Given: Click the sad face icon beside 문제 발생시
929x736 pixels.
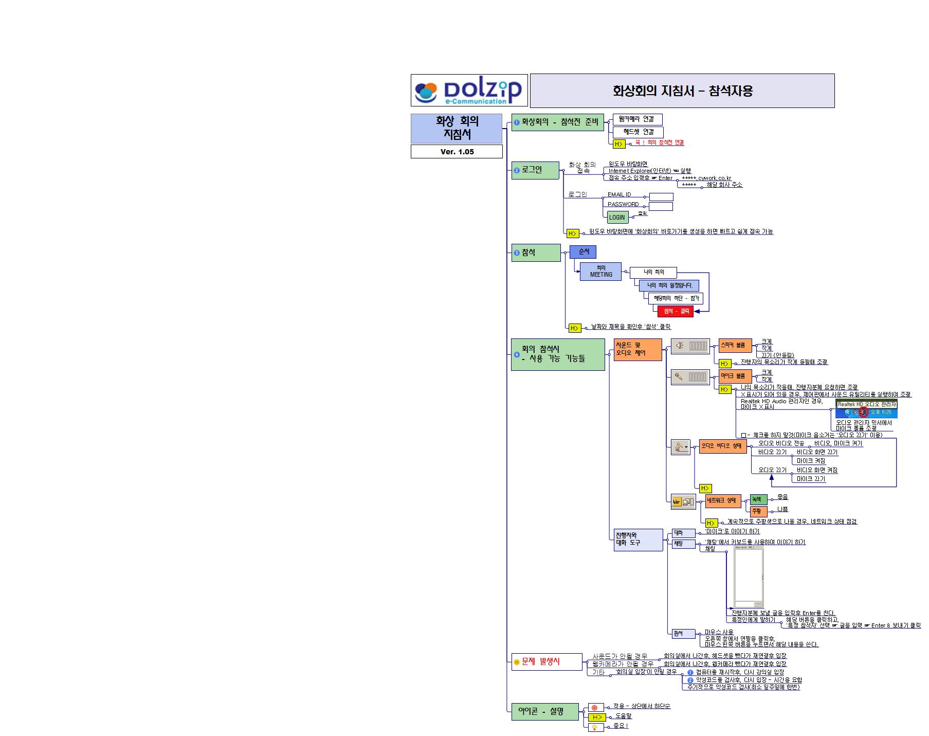Looking at the screenshot, I should click(517, 662).
